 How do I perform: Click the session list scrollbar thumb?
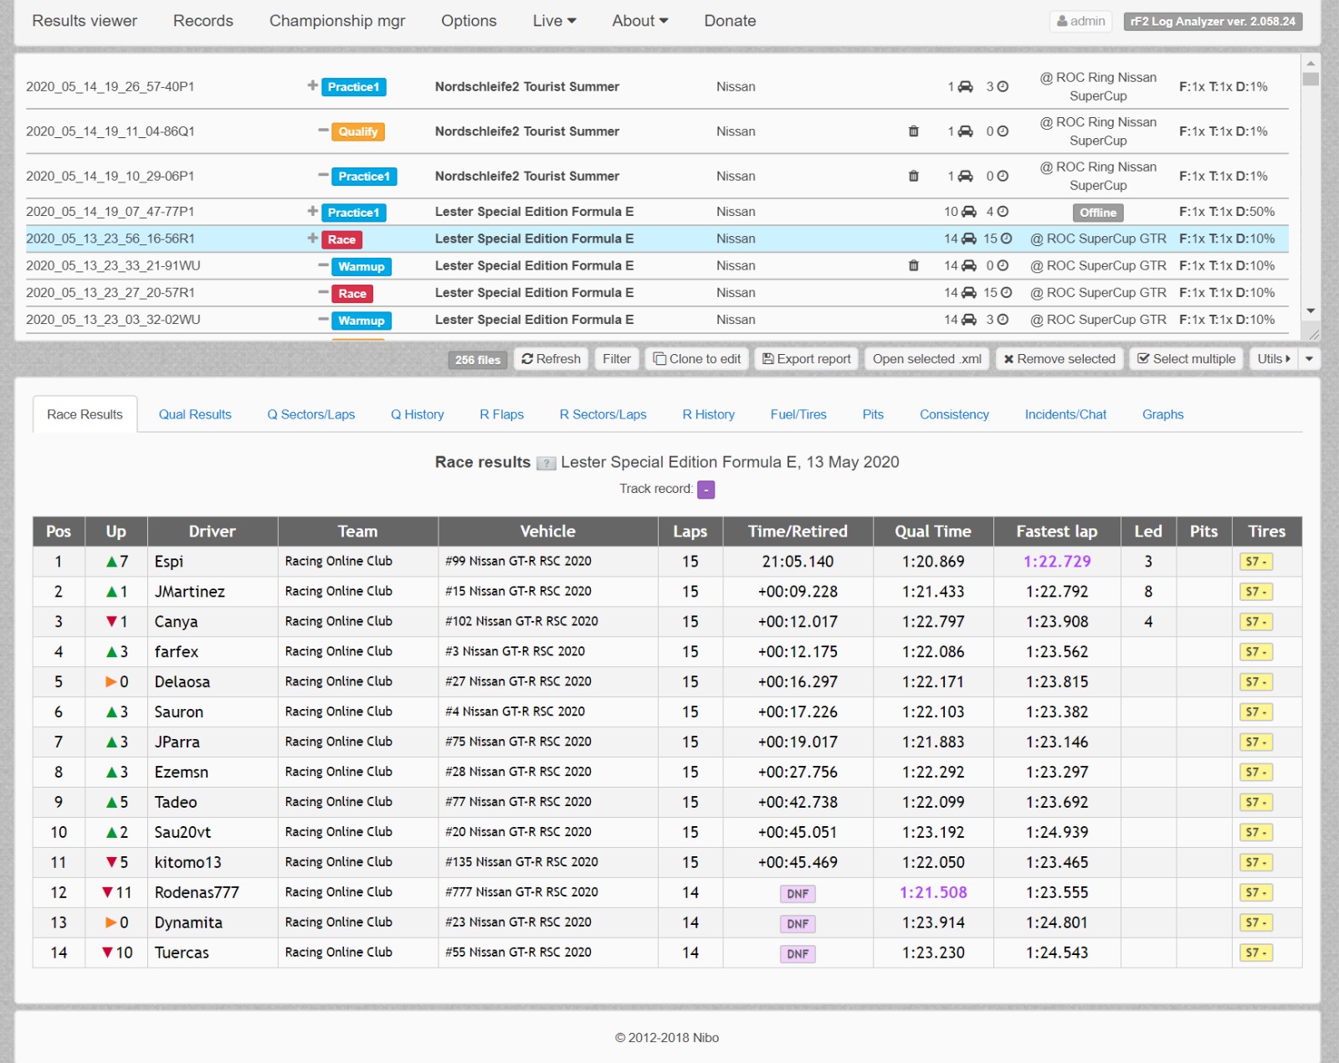click(x=1311, y=80)
